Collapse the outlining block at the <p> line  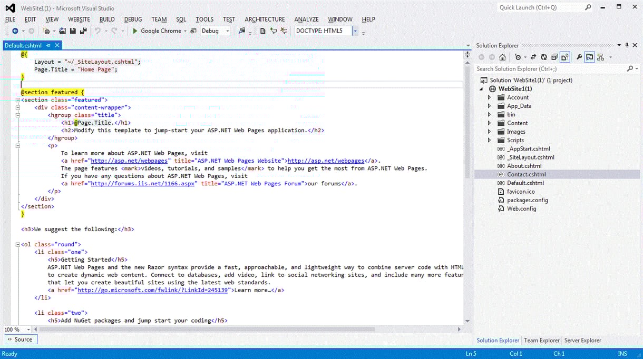click(x=18, y=146)
